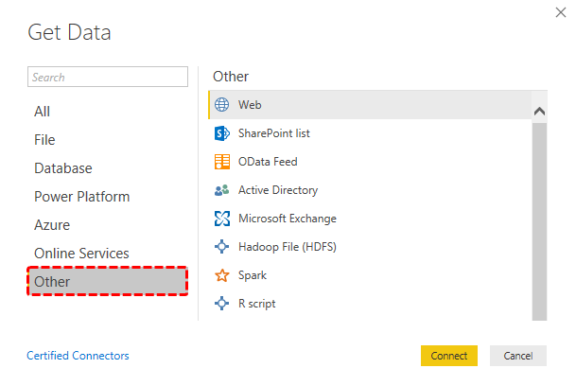Select the Online Services category
The image size is (576, 386).
pos(81,253)
